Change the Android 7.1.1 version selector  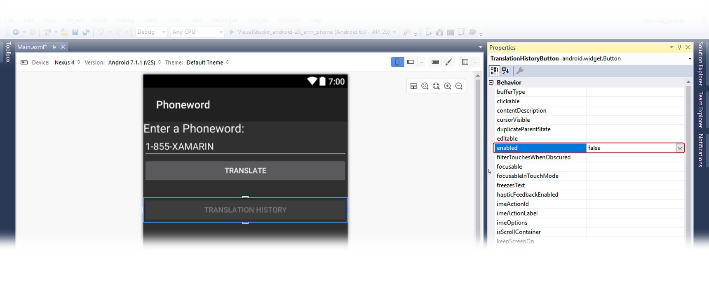[134, 63]
